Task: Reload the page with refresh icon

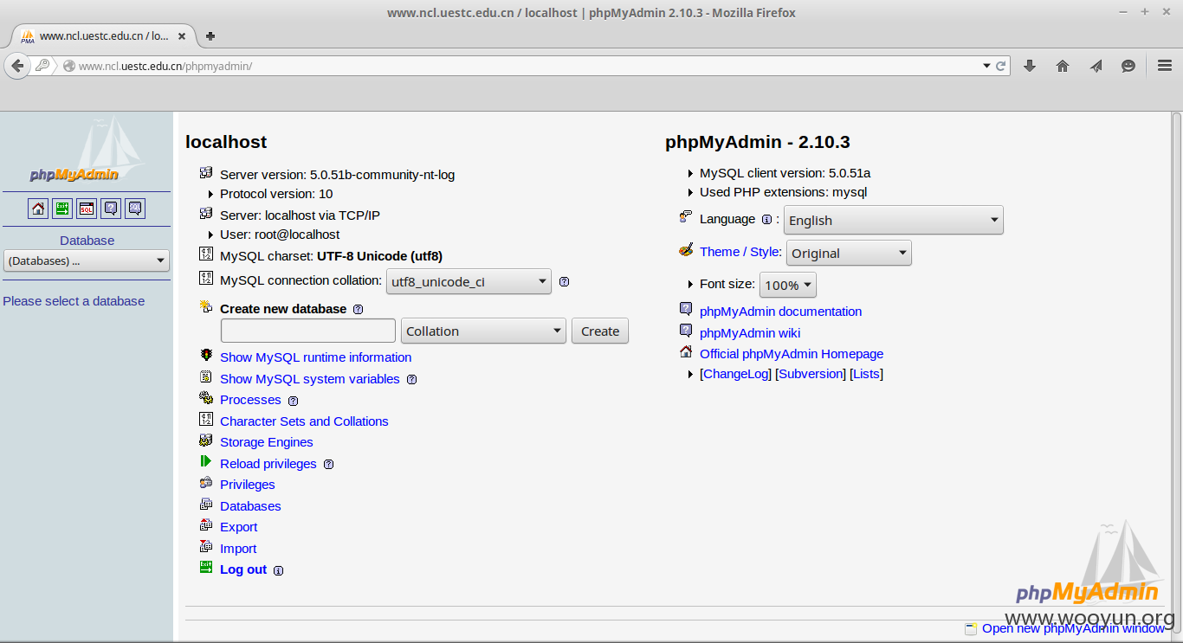Action: click(x=1001, y=66)
